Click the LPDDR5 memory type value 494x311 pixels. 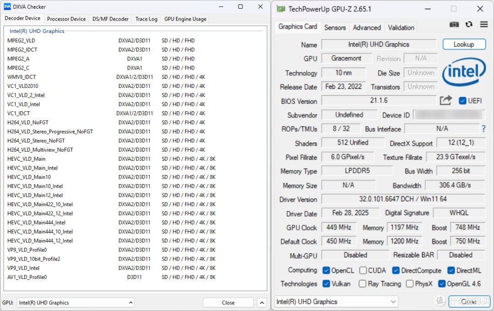click(357, 171)
